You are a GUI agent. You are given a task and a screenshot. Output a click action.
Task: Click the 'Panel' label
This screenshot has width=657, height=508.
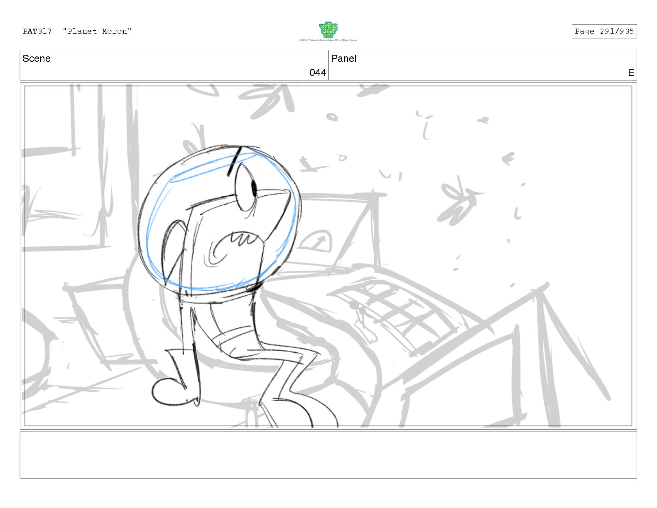(x=344, y=58)
